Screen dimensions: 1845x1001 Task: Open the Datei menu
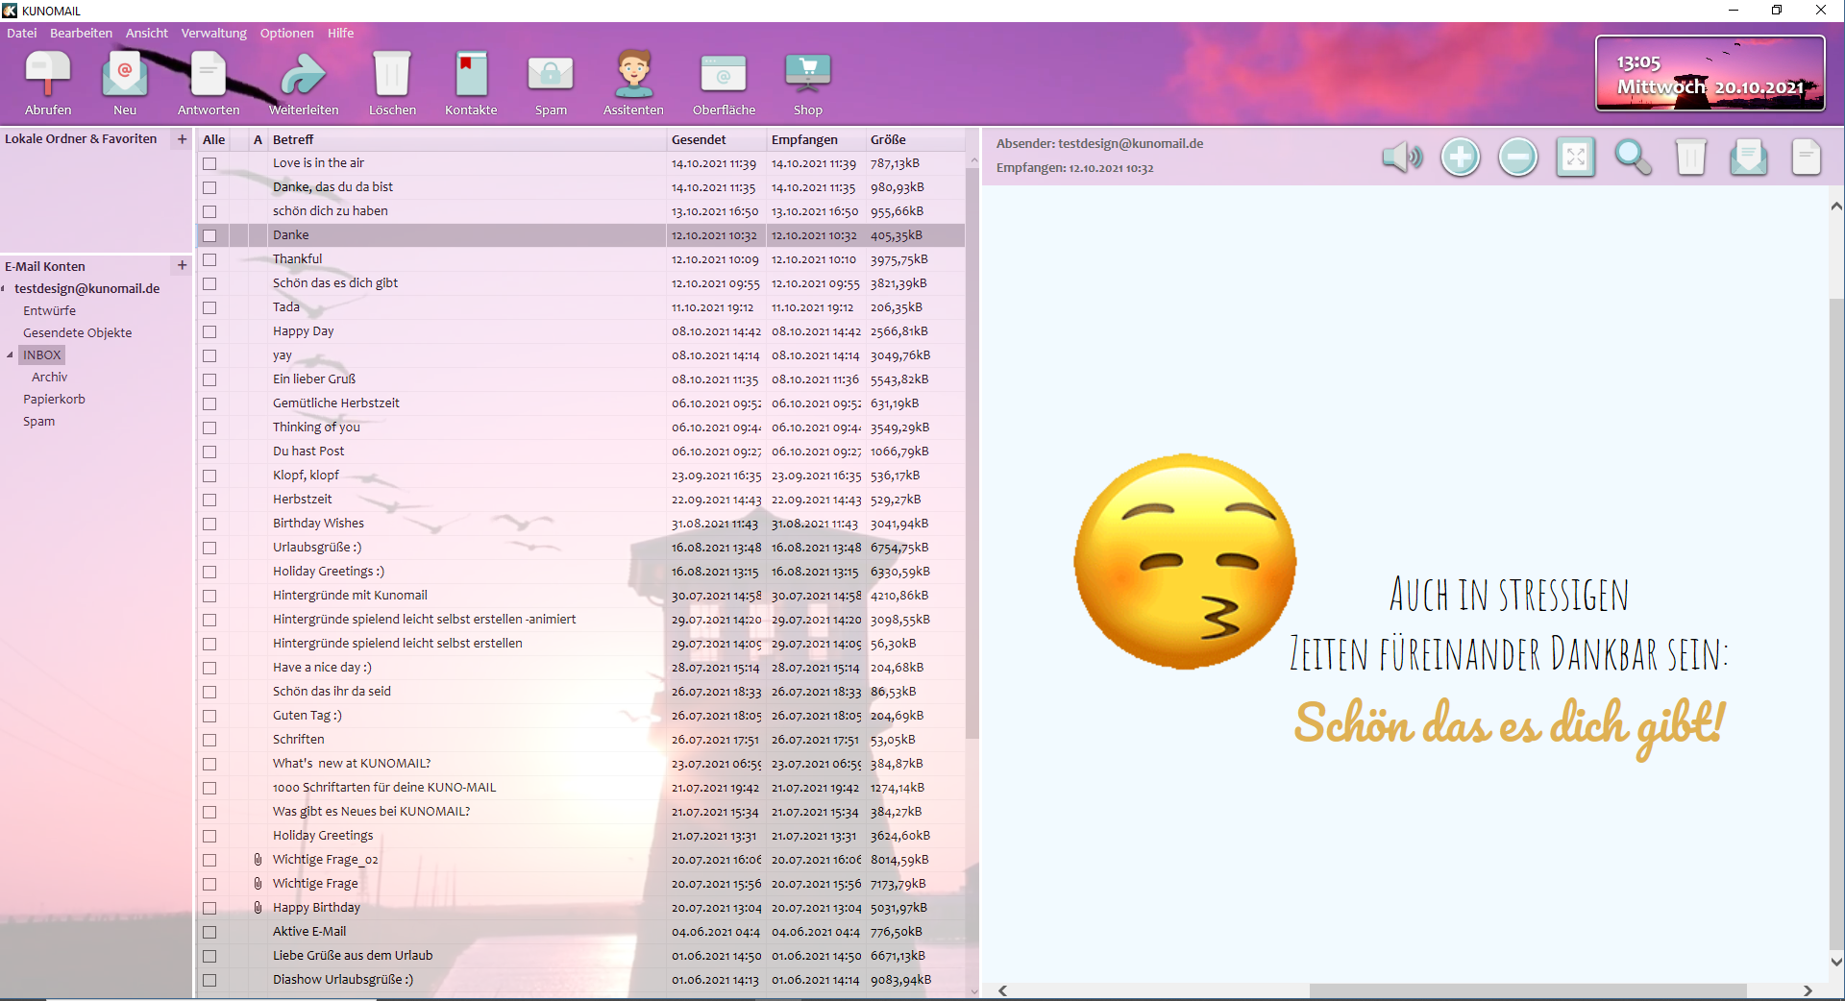pos(22,33)
